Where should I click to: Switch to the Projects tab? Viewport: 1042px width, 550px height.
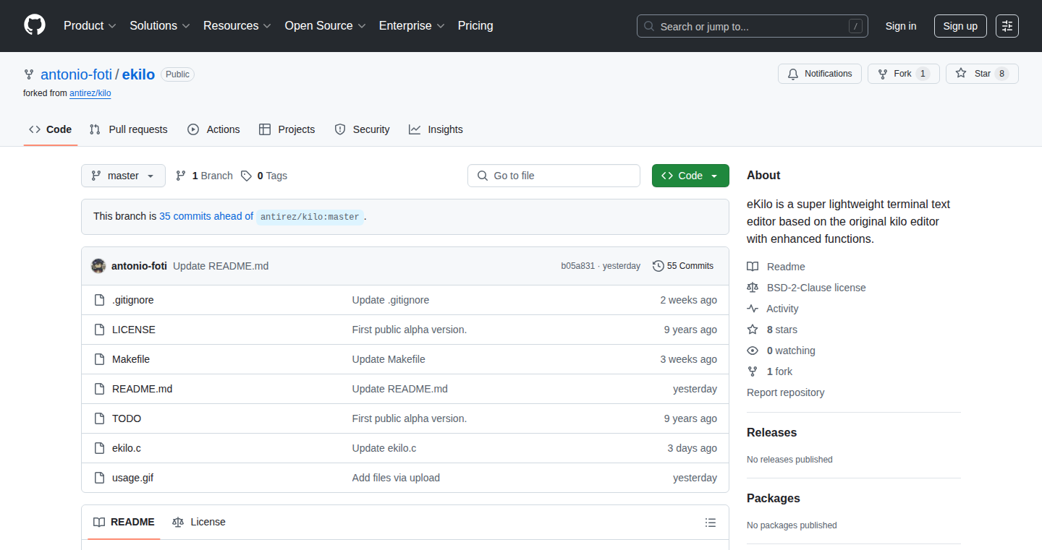click(287, 129)
